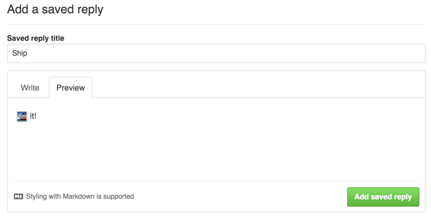Click the ship emoji in the preview
431x216 pixels.
tap(22, 116)
